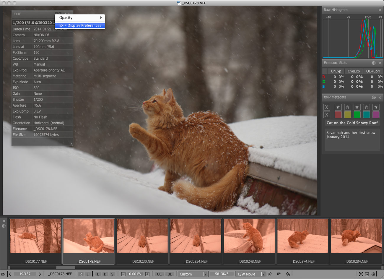Click the open folder icon in bottom bar

tap(3, 274)
